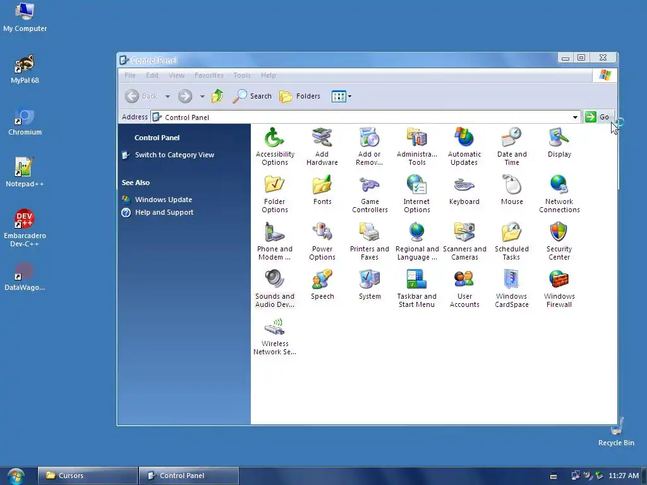Open Display settings icon
Screen dimensions: 647x485
(x=559, y=143)
